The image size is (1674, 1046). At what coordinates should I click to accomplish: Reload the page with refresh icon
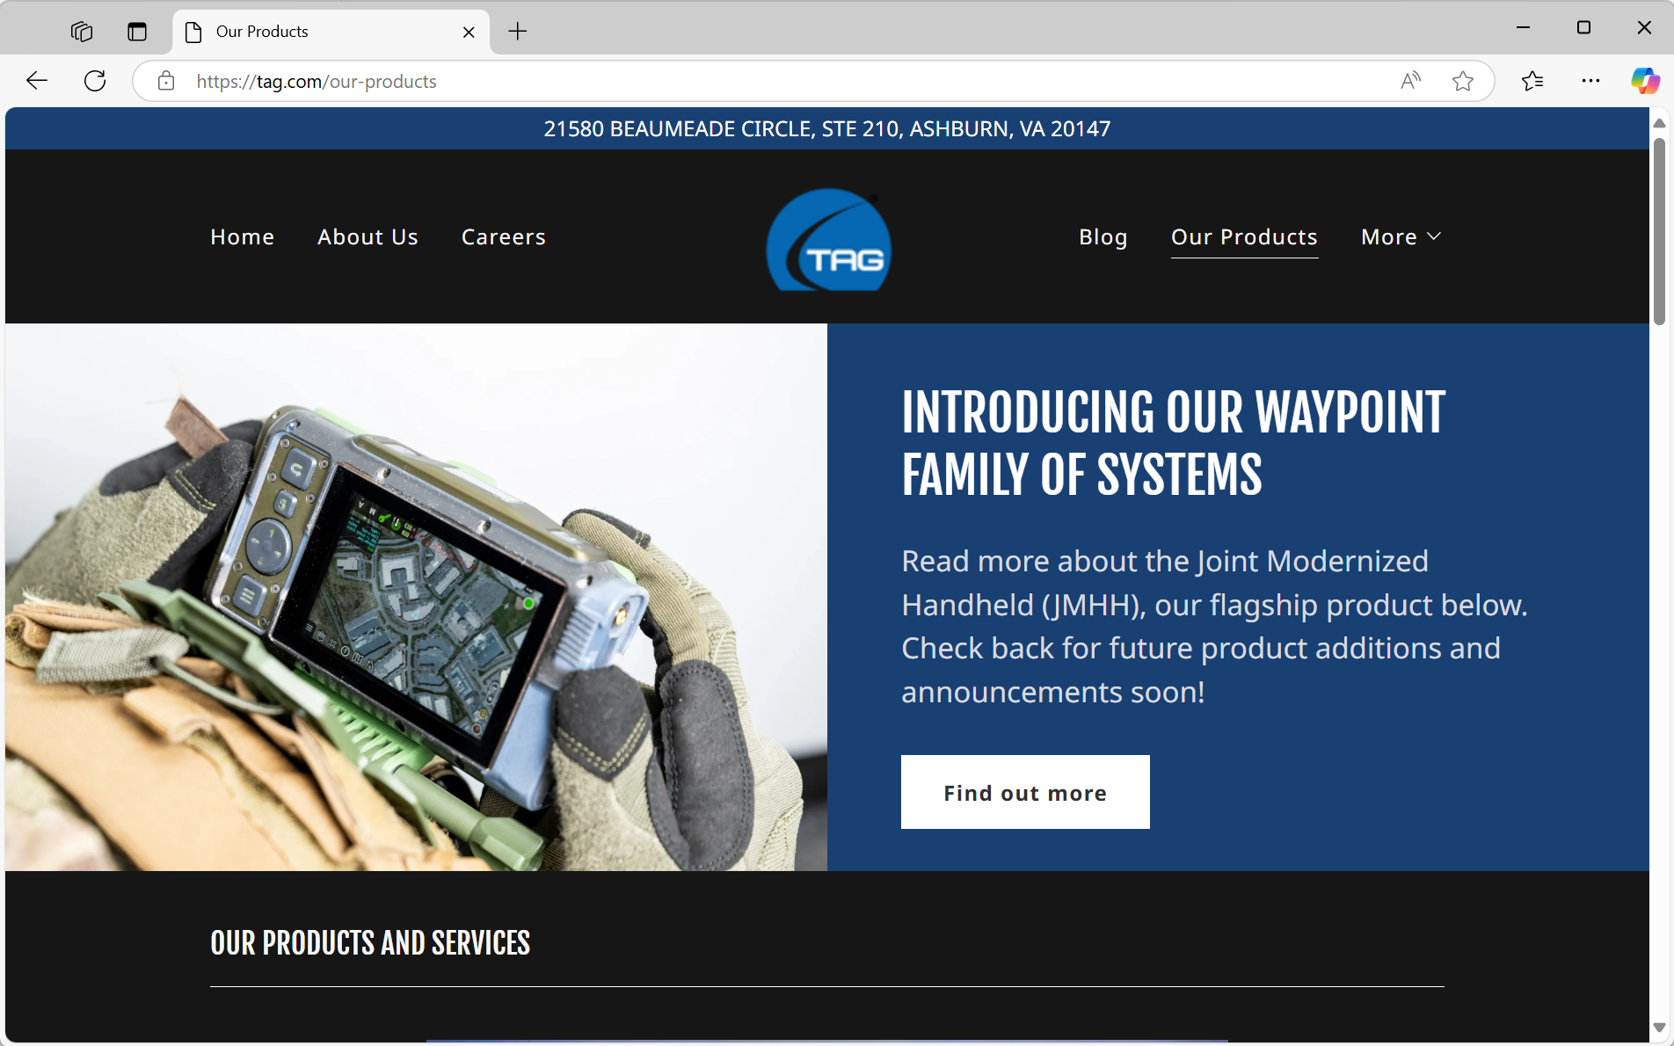click(x=95, y=81)
